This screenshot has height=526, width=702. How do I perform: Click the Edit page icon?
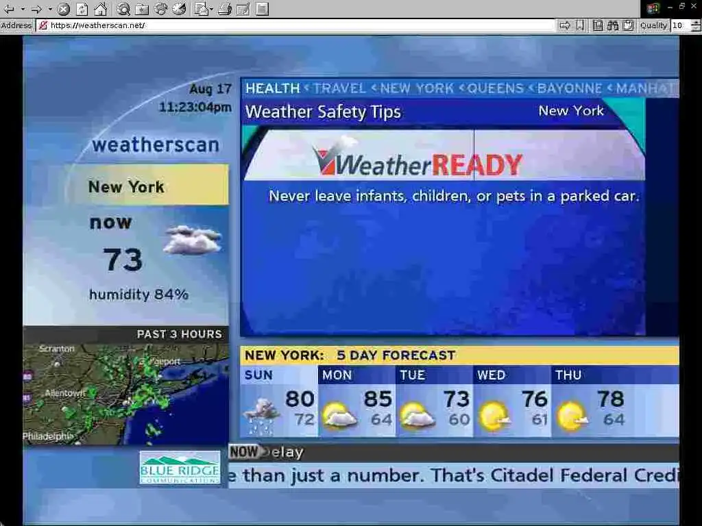(243, 8)
